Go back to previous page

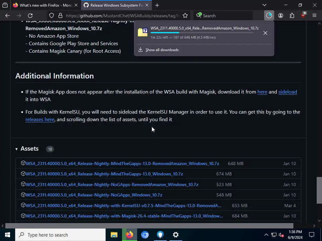coord(8,16)
